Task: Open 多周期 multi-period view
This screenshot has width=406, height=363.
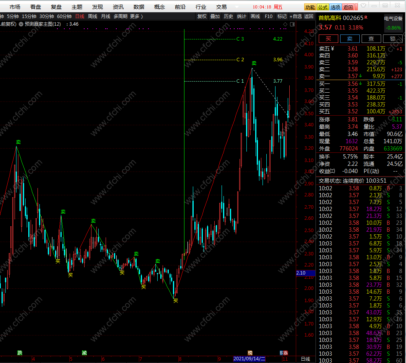Action: coord(121,16)
